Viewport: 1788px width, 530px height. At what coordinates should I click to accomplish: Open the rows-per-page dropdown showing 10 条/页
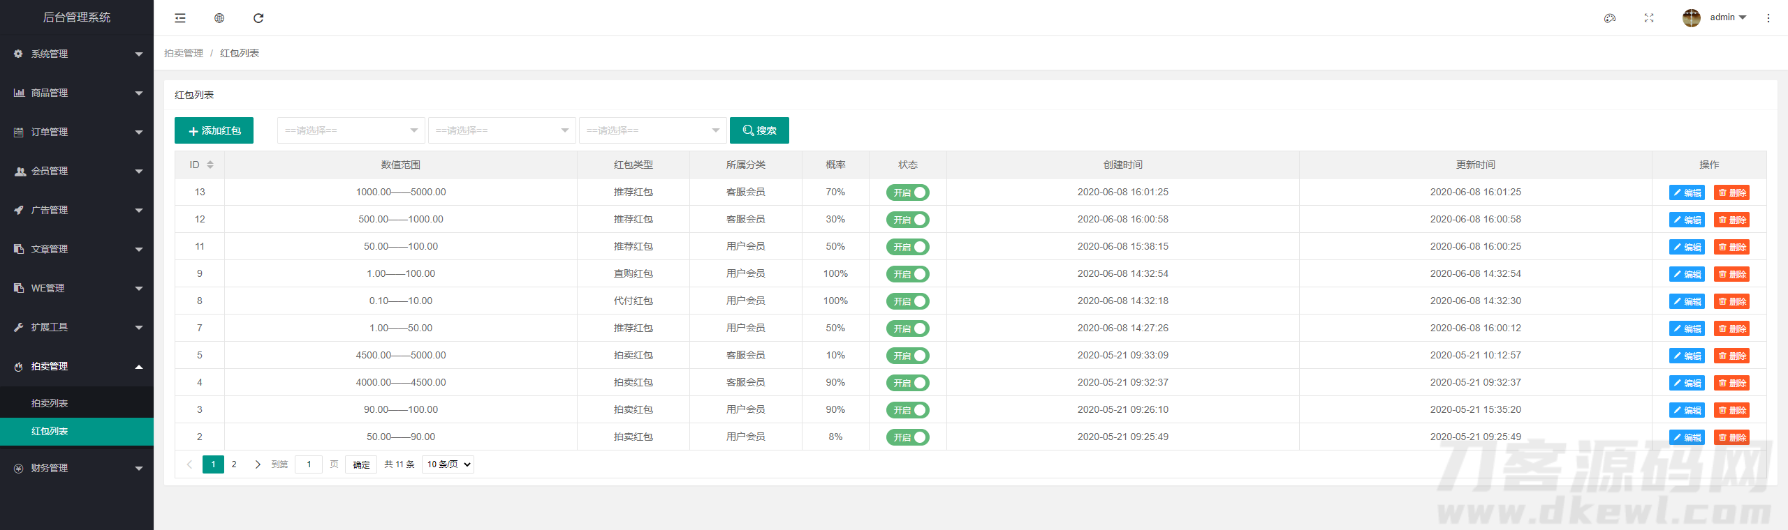coord(448,464)
